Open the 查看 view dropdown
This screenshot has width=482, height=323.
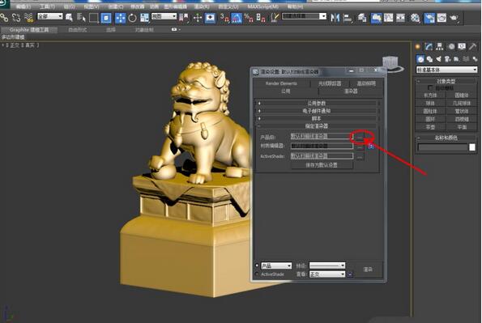pyautogui.click(x=327, y=274)
